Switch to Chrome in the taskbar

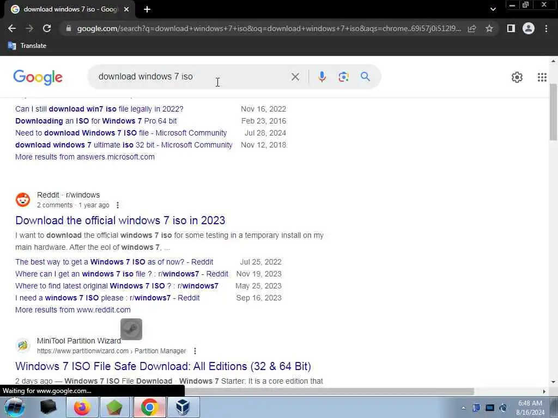(149, 407)
